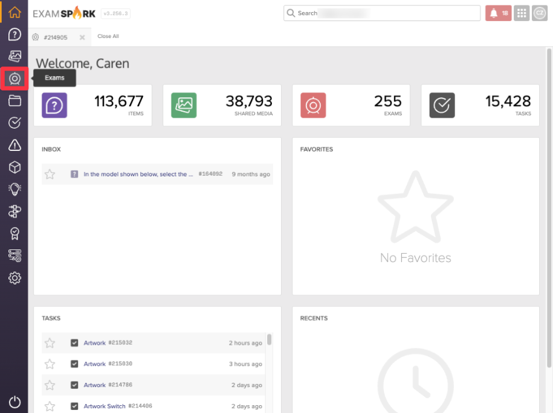Open Items from the sidebar question-mark icon
This screenshot has width=553, height=413.
pos(15,34)
